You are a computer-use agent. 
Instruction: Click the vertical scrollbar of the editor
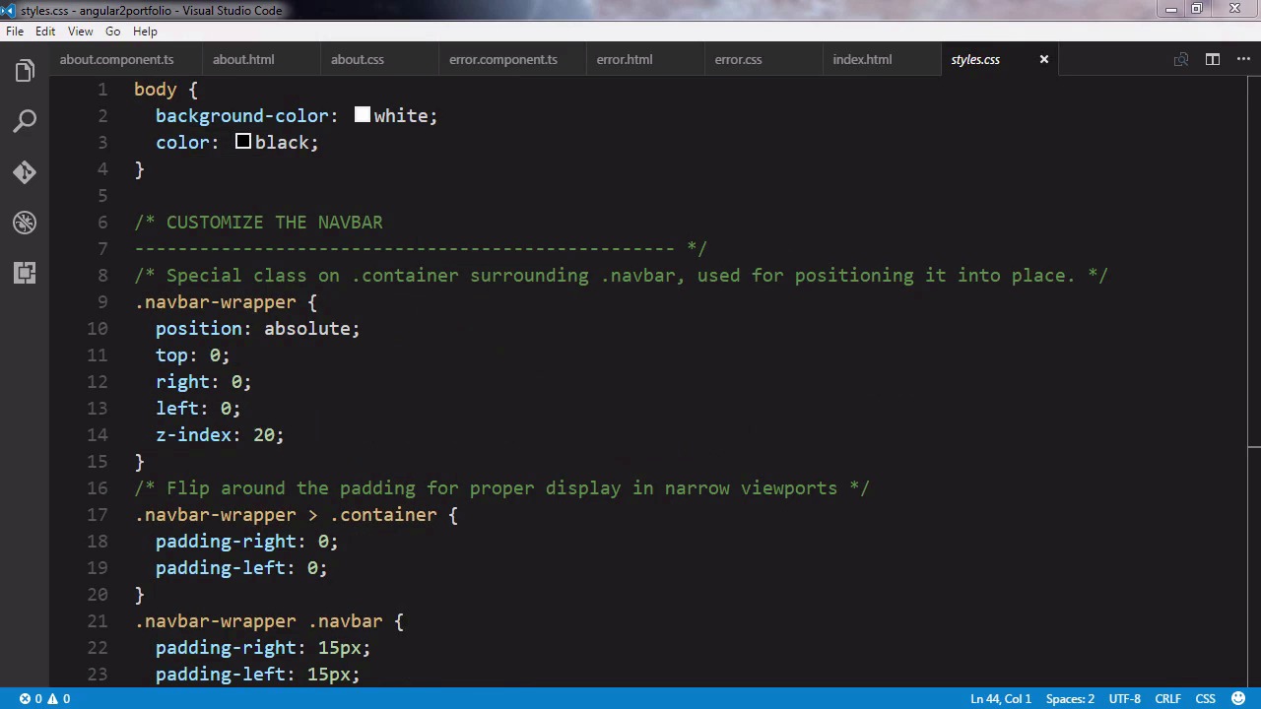(1254, 380)
